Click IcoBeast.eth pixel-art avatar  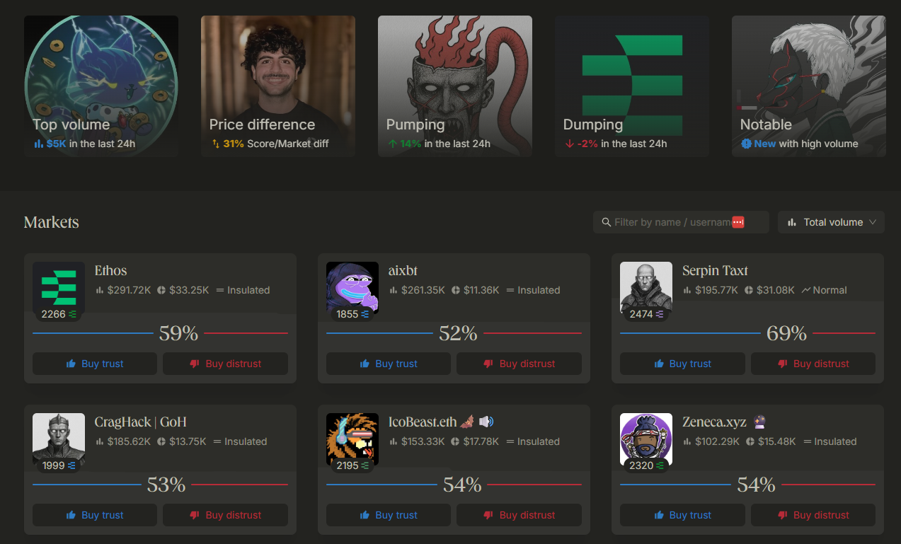click(352, 439)
